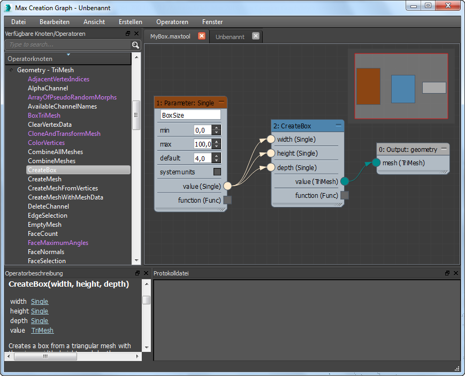Viewport: 465px width, 376px height.
Task: Close the Verfügbare Knoten/Operatoren panel
Action: pyautogui.click(x=136, y=34)
